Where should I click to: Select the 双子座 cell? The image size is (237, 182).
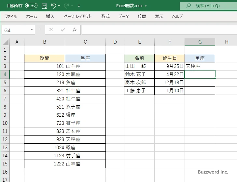(x=85, y=107)
